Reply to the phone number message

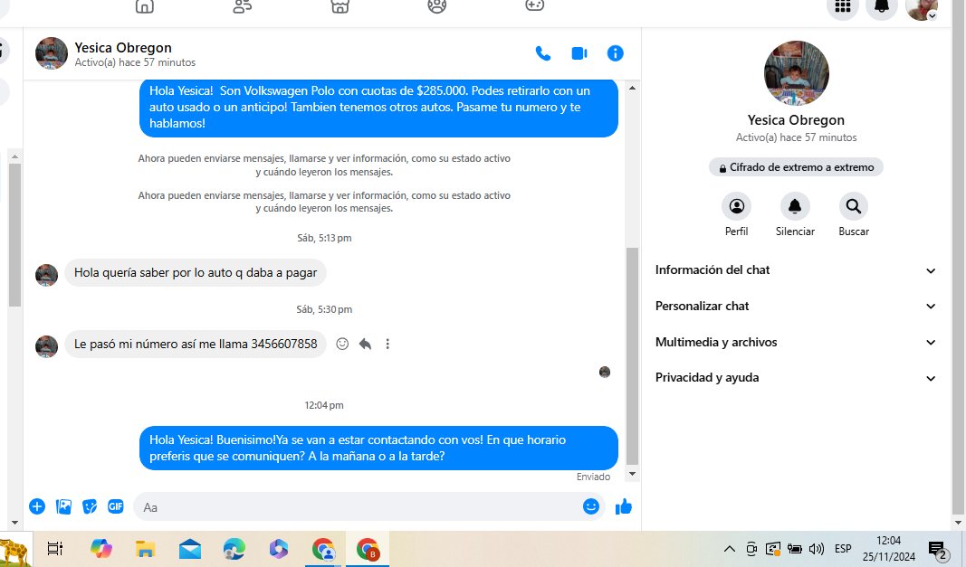(x=365, y=344)
